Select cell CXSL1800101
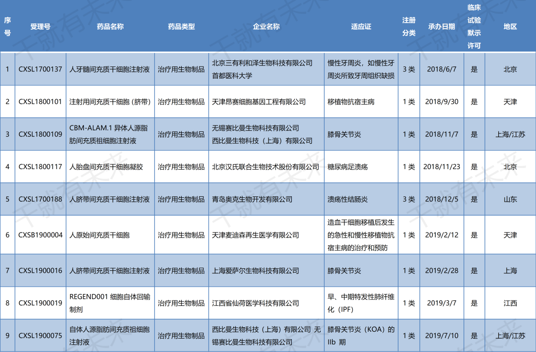This screenshot has width=536, height=352. pos(40,102)
